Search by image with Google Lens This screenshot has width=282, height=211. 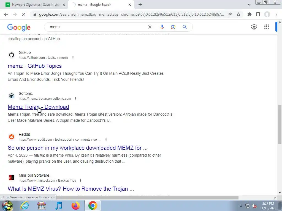pos(173,27)
